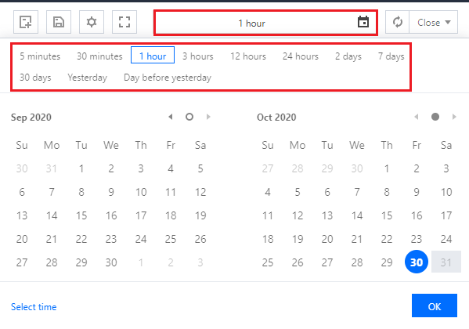Image resolution: width=469 pixels, height=329 pixels.
Task: Choose the Day before yesterday preset
Action: coord(168,78)
